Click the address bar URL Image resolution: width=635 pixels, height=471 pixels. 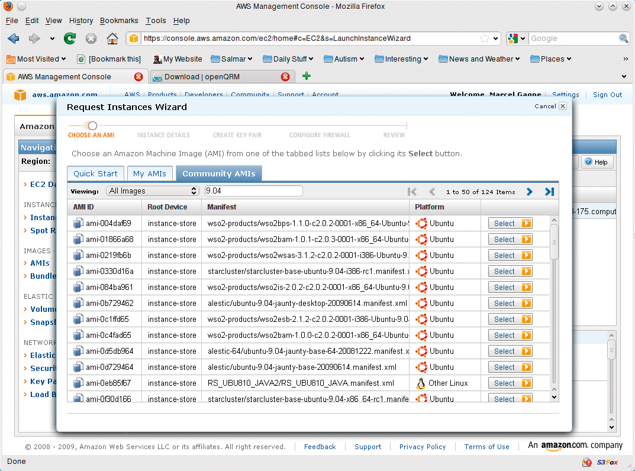(277, 38)
